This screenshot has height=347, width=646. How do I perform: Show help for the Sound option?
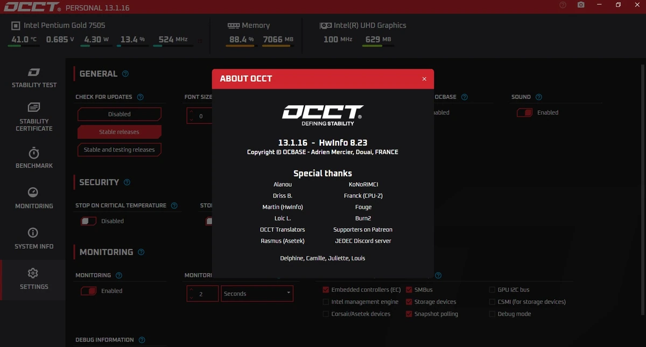(x=539, y=97)
